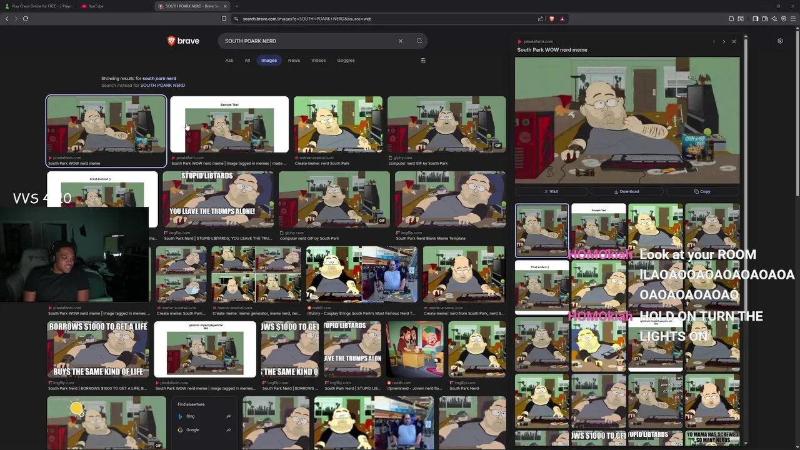Open 'South Park Nerd Blank Meme Template' result
Image resolution: width=800 pixels, height=450 pixels.
coord(450,199)
